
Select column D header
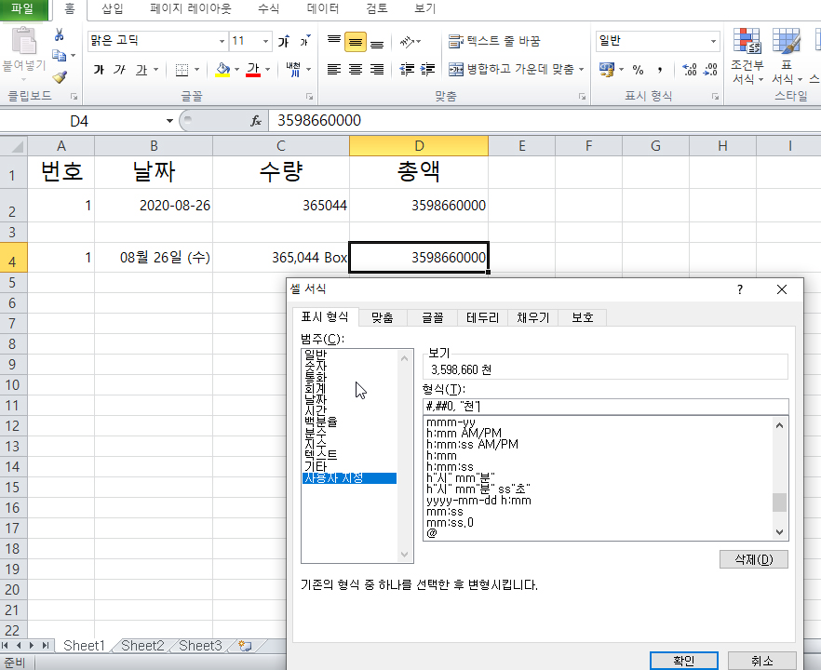(419, 145)
